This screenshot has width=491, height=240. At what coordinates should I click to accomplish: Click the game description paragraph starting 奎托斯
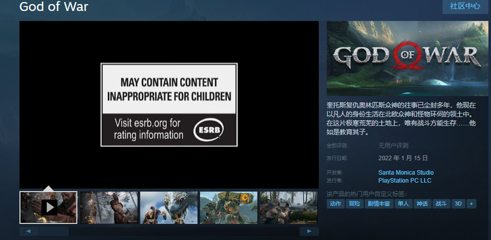click(402, 118)
